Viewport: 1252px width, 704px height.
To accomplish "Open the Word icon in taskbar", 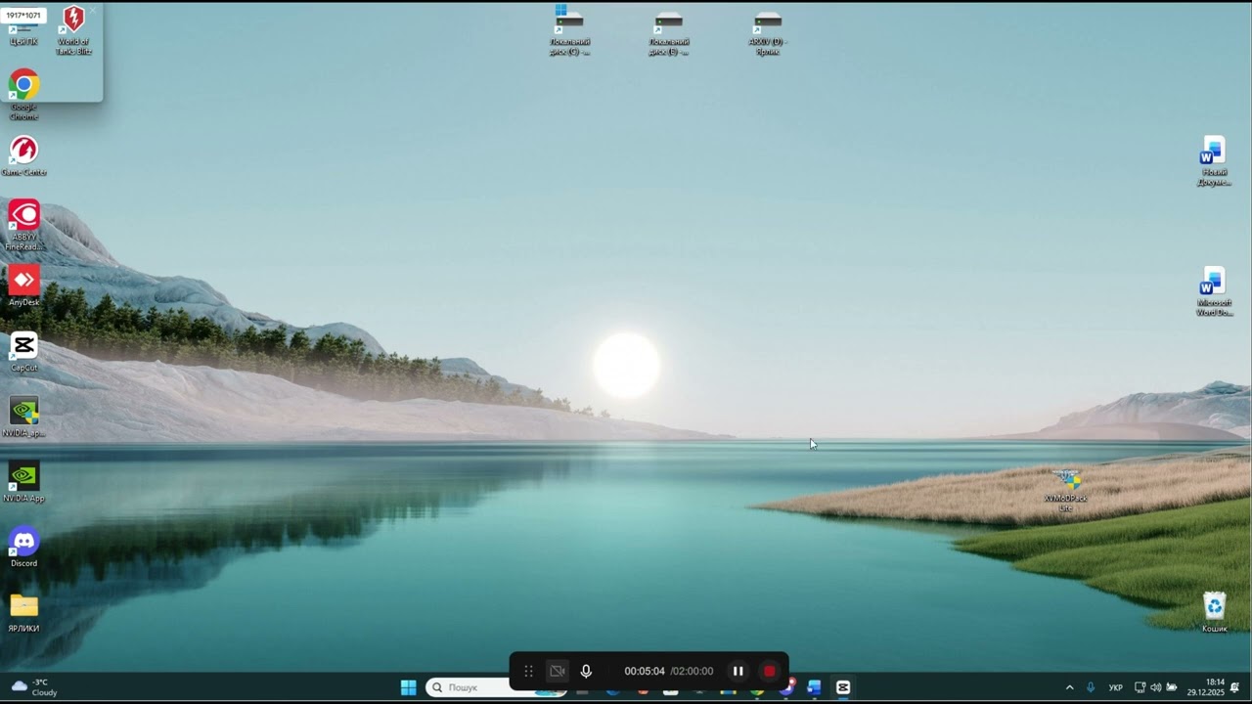I will [814, 687].
